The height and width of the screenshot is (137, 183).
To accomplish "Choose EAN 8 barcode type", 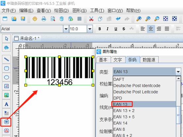I will (144, 129).
